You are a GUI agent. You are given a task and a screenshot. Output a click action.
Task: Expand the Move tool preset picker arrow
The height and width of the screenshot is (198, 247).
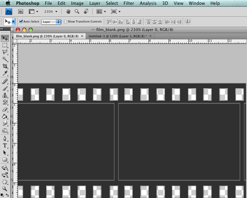click(x=14, y=21)
